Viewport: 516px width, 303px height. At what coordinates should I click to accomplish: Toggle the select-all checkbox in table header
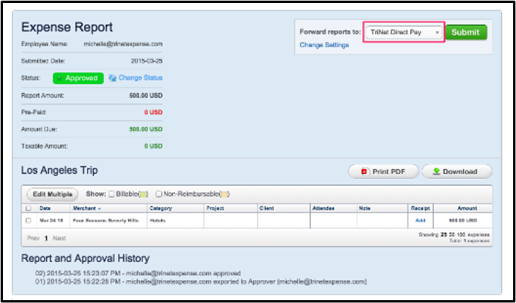(29, 208)
